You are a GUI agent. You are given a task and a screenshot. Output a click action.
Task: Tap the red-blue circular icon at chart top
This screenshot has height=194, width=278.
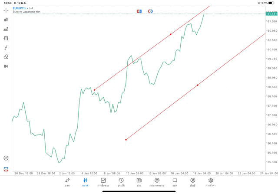pos(150,11)
